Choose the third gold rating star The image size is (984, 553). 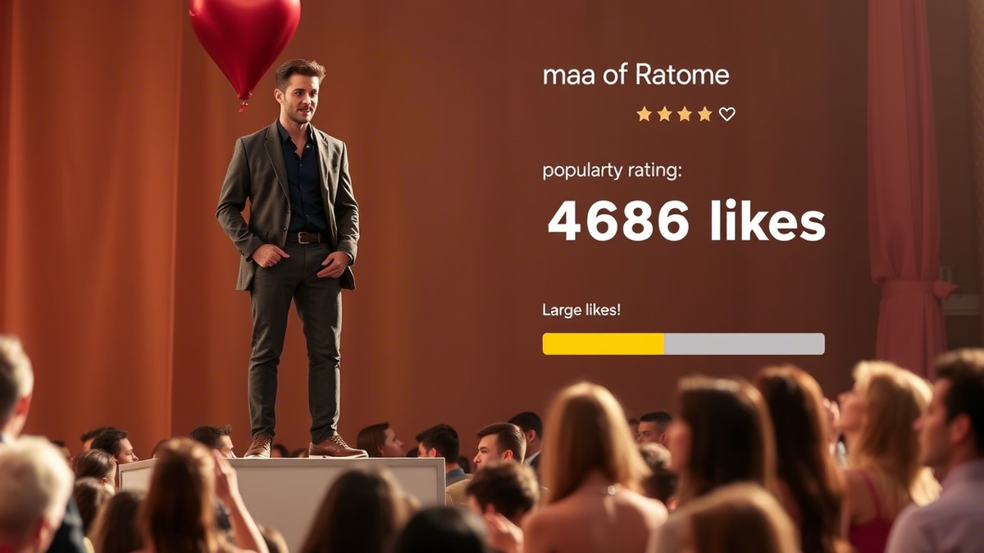click(685, 114)
